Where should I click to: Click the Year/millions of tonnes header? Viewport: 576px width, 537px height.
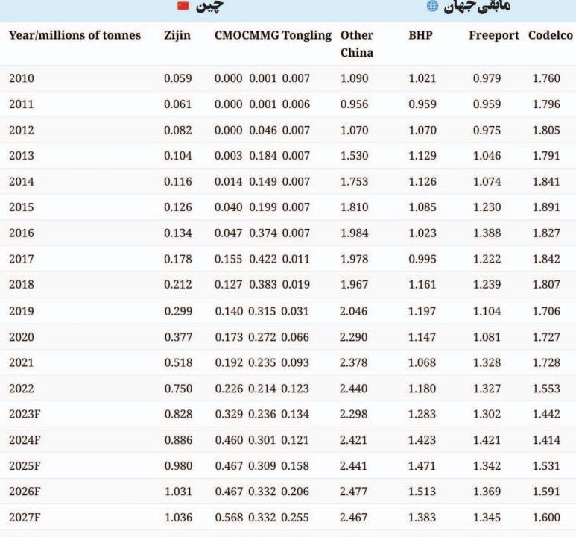[x=75, y=35]
